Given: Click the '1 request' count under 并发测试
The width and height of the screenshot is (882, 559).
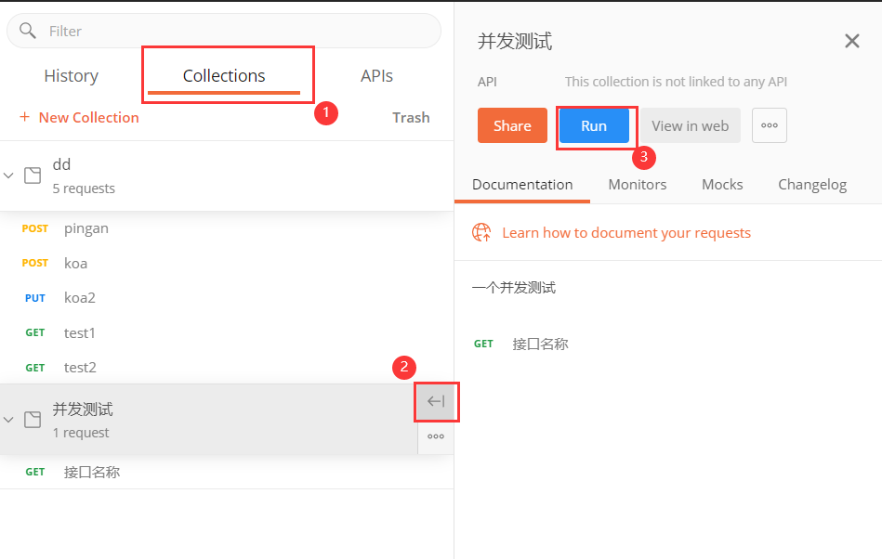Looking at the screenshot, I should 81,433.
